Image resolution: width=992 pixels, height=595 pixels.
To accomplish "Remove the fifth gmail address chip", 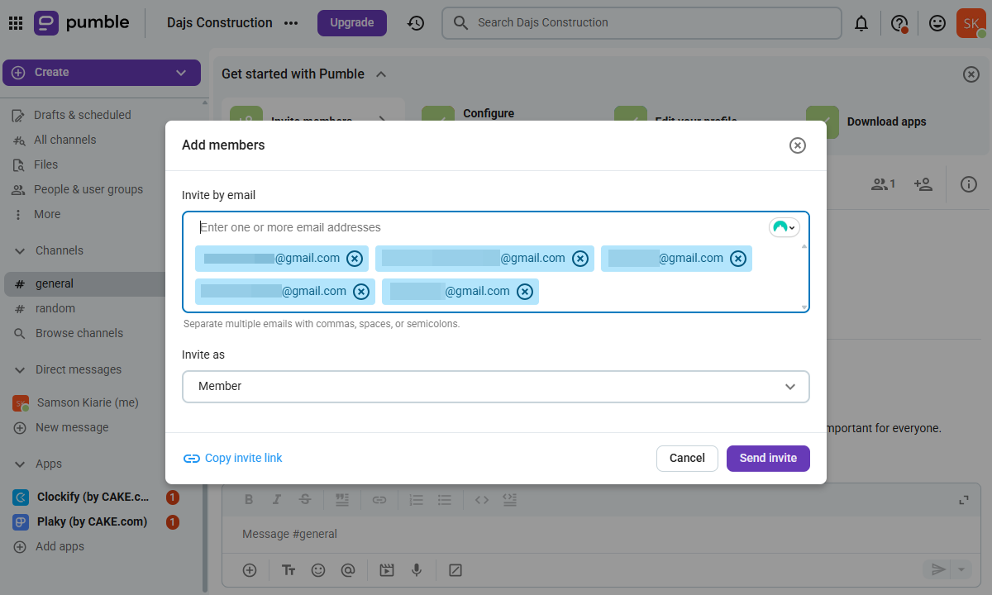I will coord(525,292).
